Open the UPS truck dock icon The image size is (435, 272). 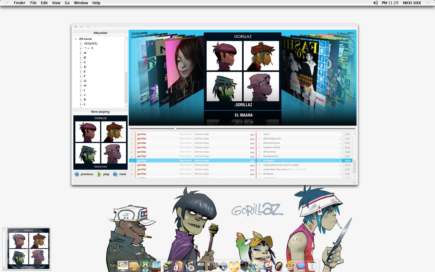167,266
